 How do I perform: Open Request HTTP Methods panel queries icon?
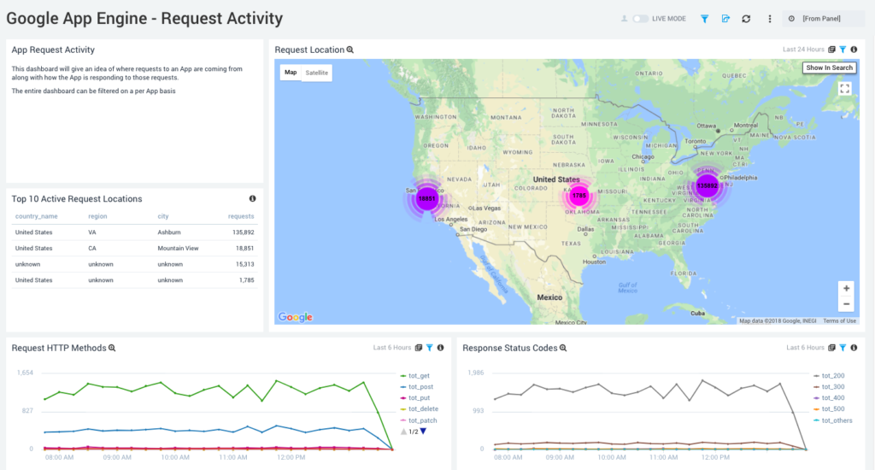pyautogui.click(x=419, y=348)
